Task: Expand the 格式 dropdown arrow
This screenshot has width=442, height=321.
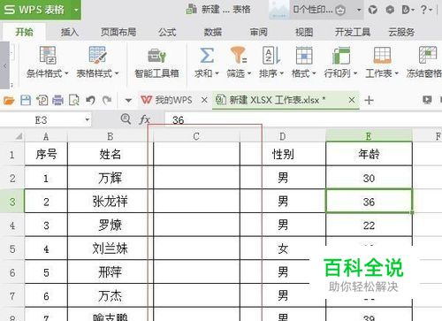Action: [314, 73]
